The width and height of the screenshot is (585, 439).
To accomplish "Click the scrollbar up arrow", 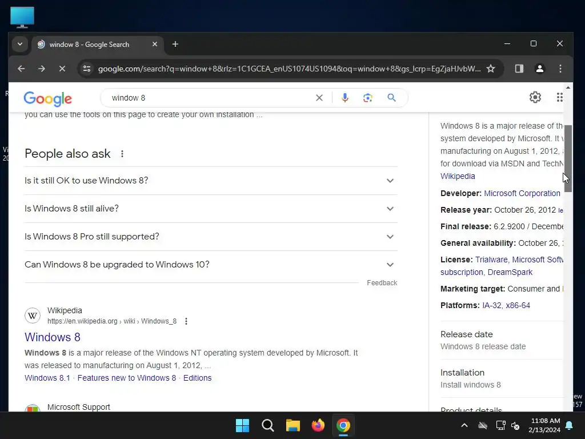I will tap(568, 87).
